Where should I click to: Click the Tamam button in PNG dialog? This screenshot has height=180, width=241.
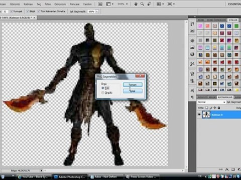pos(133,84)
